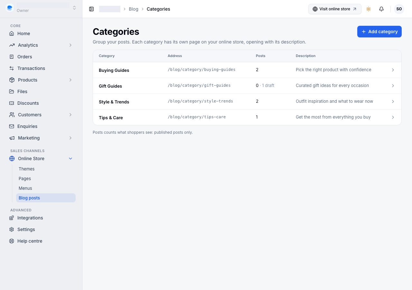Open Themes in the sidebar
The height and width of the screenshot is (290, 412).
[46, 169]
